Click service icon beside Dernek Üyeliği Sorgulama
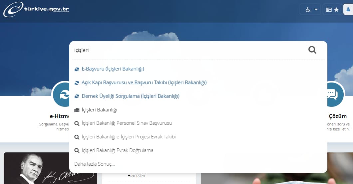The width and height of the screenshot is (353, 184). coord(77,96)
